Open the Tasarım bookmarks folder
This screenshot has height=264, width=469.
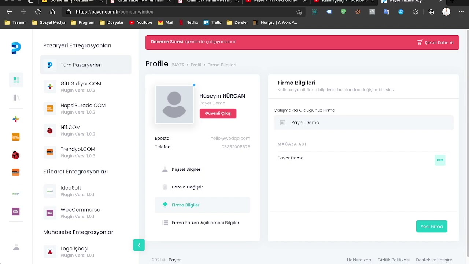point(16,22)
